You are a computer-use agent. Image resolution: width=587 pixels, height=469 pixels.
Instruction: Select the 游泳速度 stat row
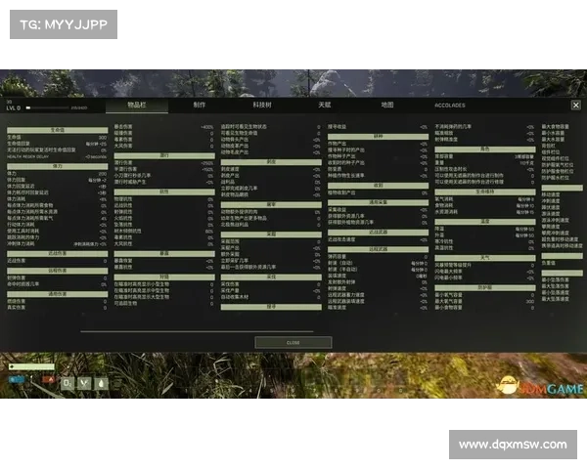point(562,214)
